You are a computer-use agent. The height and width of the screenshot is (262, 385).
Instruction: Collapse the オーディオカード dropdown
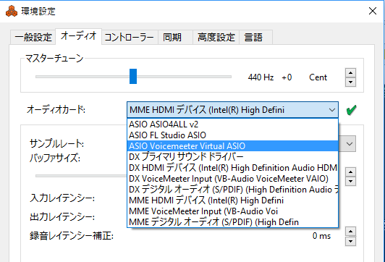(332, 110)
